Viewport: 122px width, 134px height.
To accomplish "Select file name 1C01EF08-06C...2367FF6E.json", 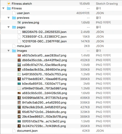I will [44, 41].
